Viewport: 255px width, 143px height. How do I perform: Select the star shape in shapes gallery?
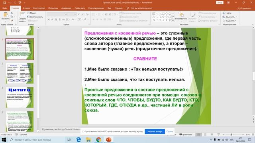(x=170, y=20)
